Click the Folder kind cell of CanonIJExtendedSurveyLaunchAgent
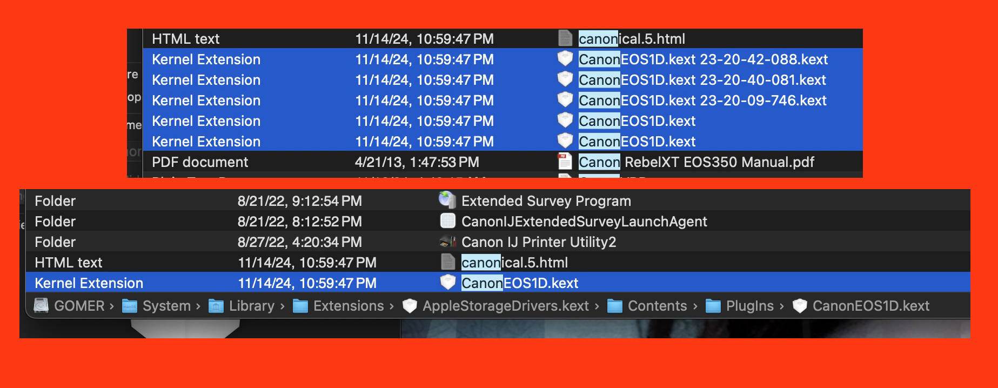998x388 pixels. pos(55,222)
